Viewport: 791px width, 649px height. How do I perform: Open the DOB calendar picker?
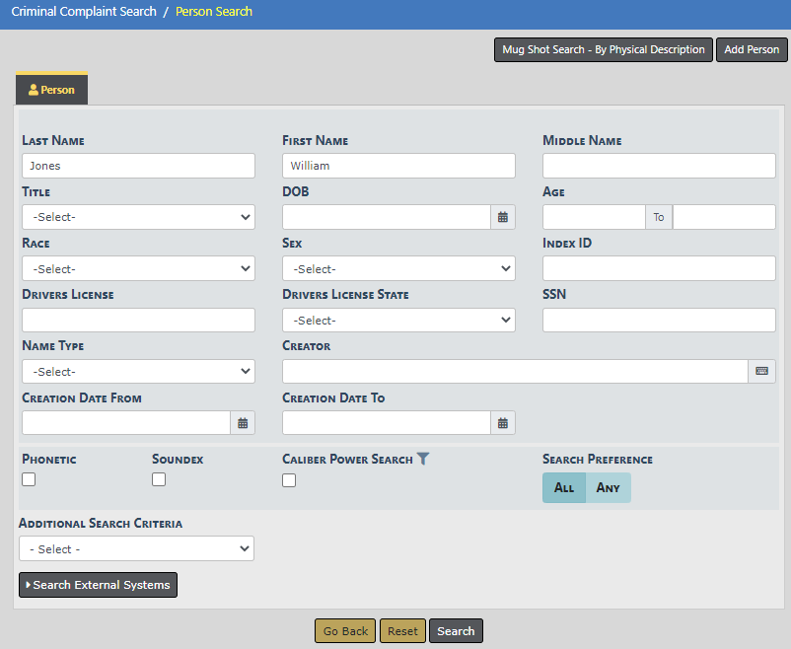click(x=502, y=217)
